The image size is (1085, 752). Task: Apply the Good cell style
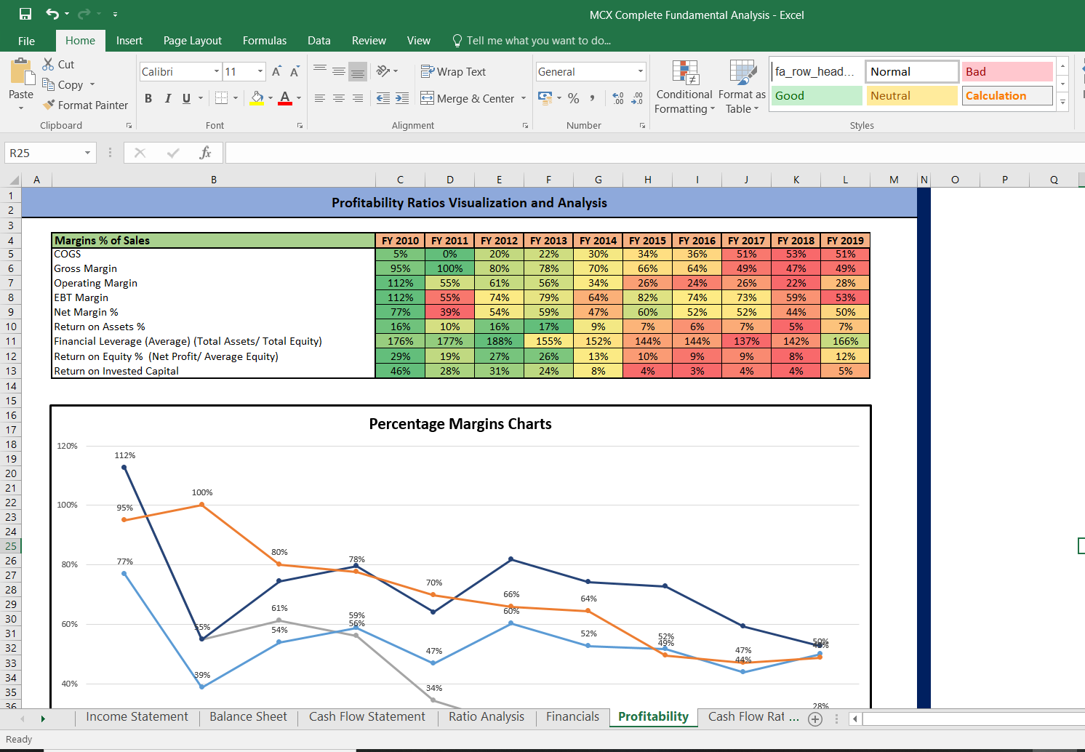click(x=817, y=95)
